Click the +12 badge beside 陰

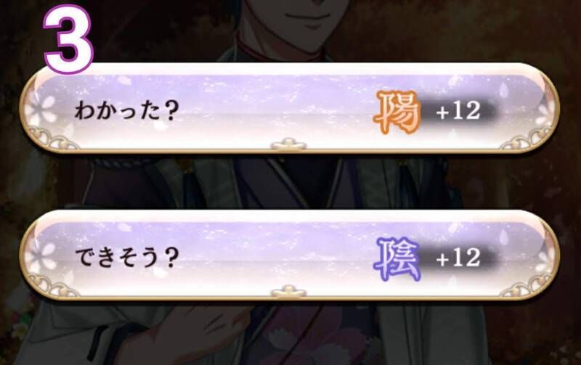pyautogui.click(x=459, y=258)
